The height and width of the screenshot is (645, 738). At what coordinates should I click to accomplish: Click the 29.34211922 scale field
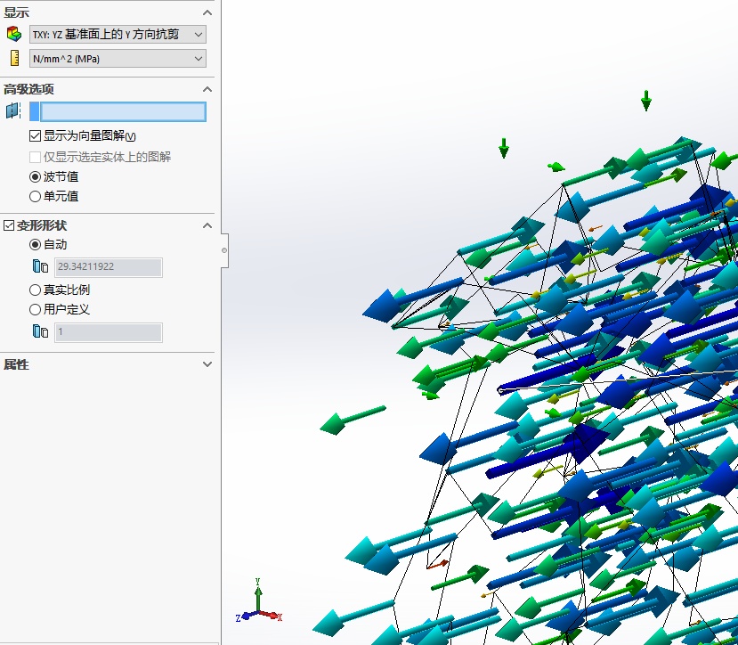[109, 267]
